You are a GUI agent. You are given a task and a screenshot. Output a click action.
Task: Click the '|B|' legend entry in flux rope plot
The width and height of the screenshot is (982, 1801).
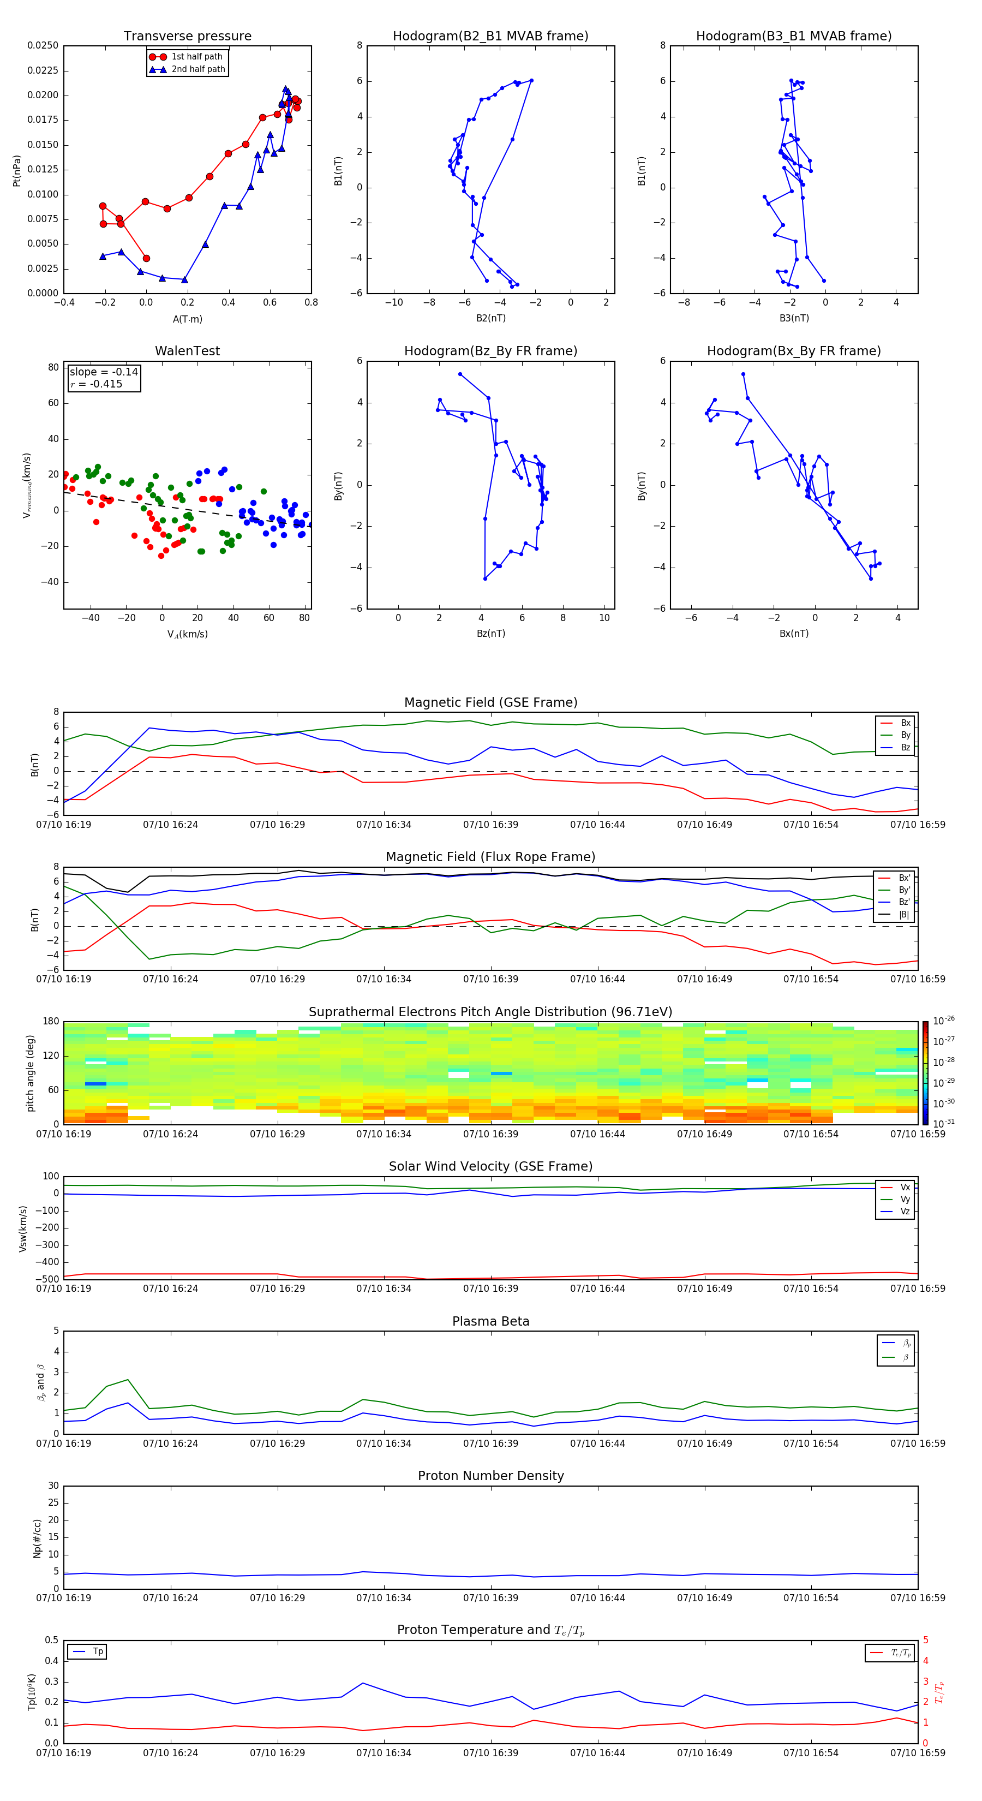pos(895,915)
